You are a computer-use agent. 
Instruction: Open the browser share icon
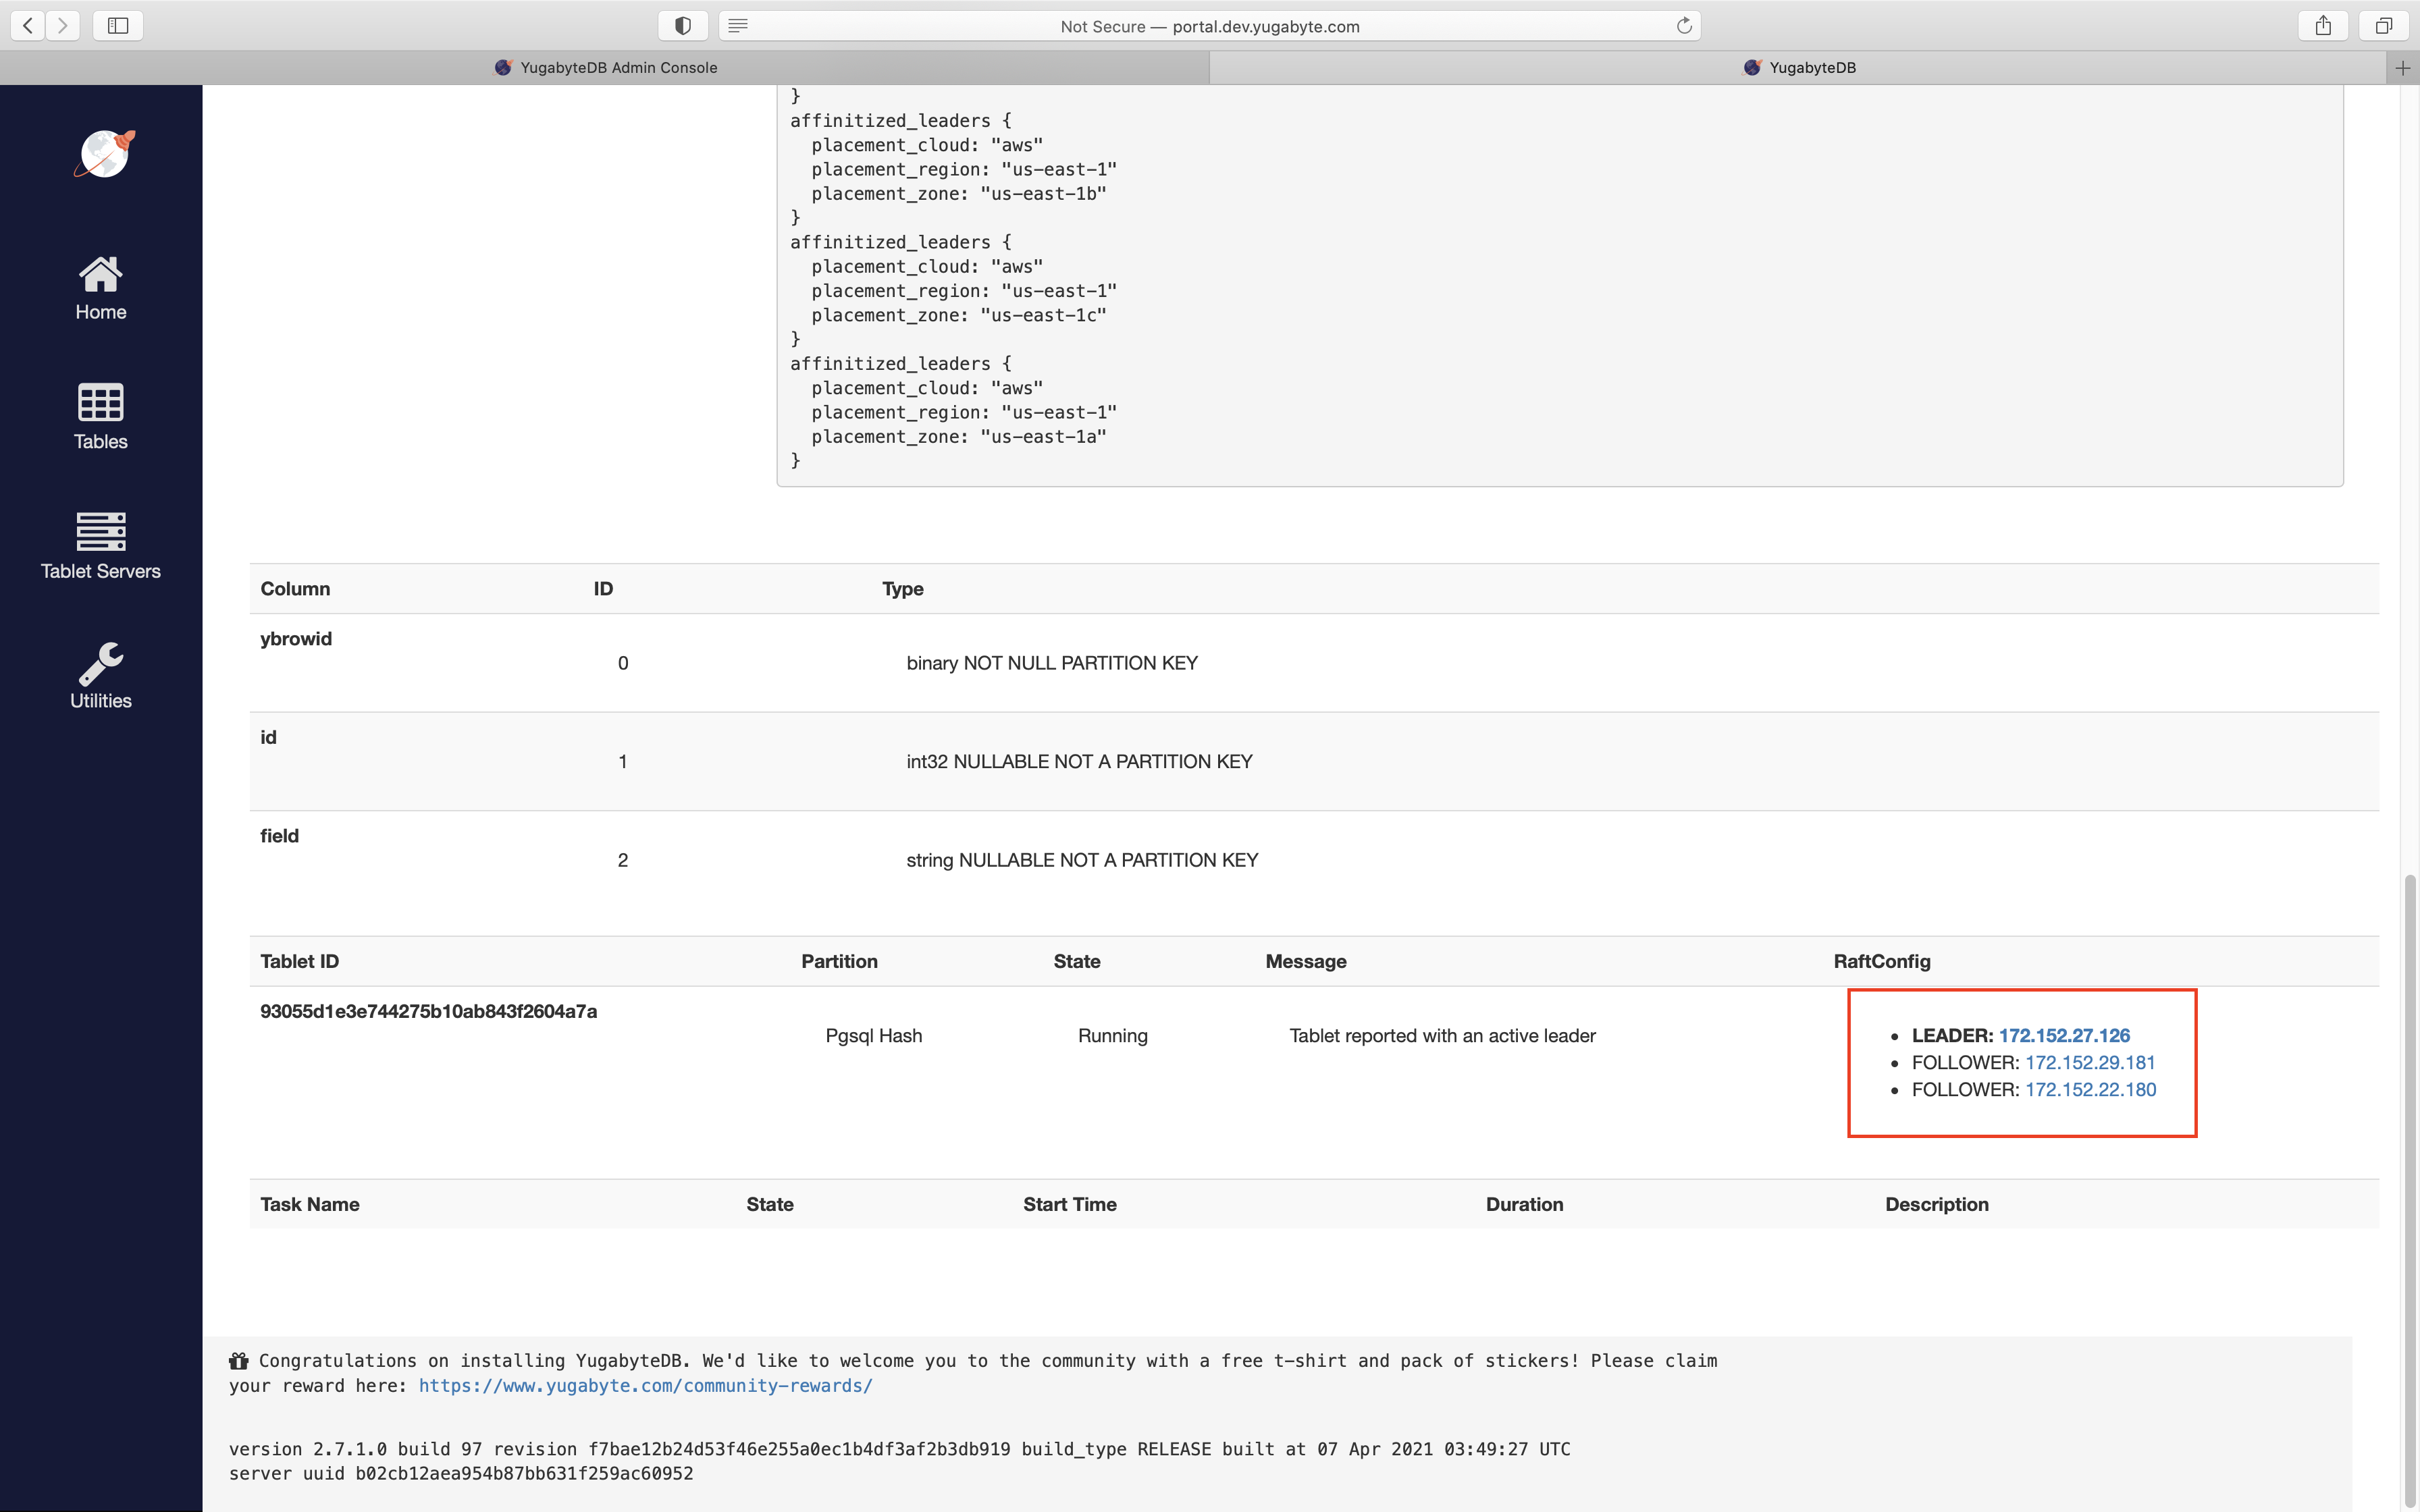tap(2322, 25)
